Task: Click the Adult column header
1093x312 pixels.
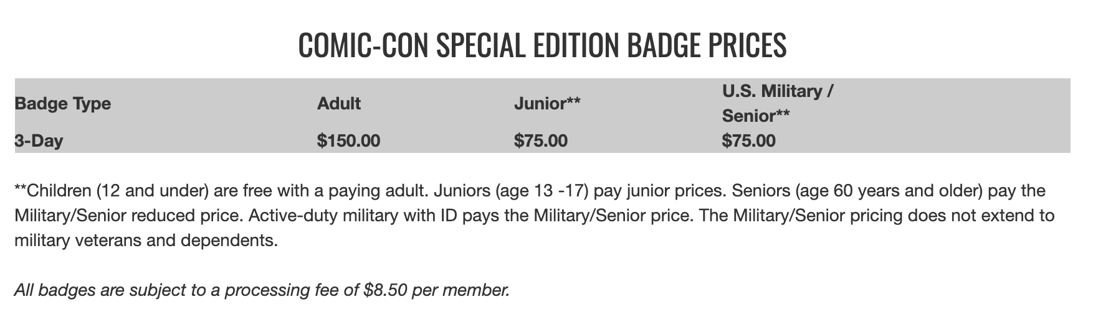Action: click(x=339, y=103)
